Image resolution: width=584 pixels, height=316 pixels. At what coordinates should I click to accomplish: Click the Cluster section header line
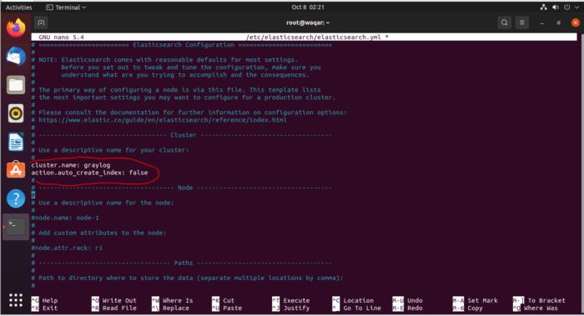tap(181, 135)
